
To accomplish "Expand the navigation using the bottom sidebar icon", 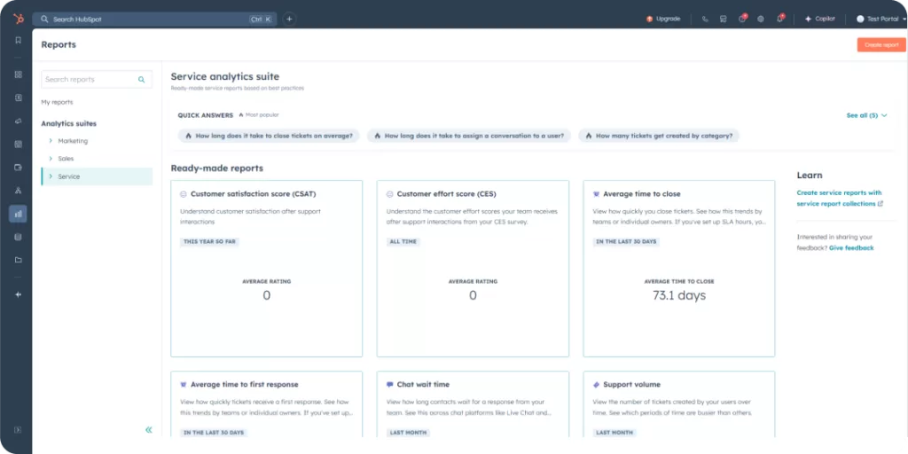I will coord(18,430).
